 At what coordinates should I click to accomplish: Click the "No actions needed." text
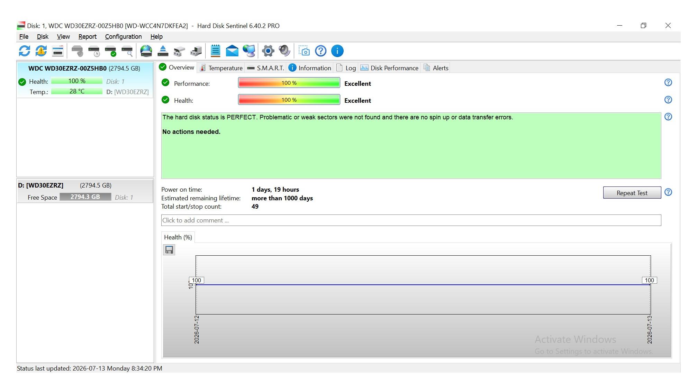pos(191,132)
